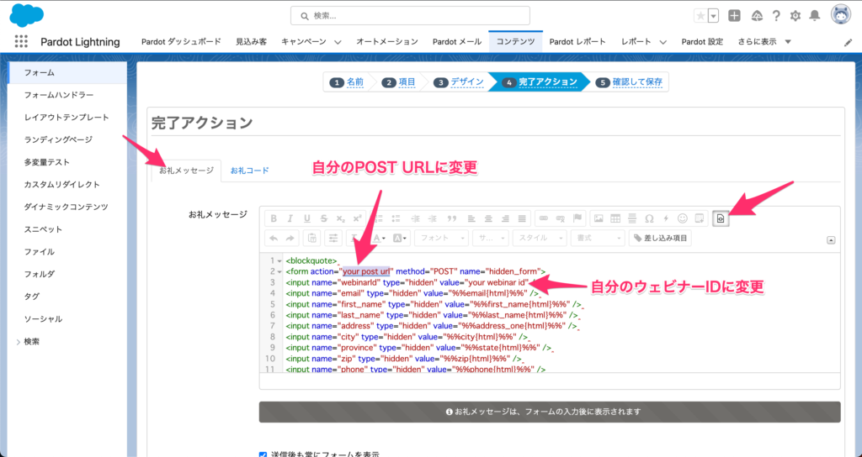Insert an emoticon smiley

683,218
